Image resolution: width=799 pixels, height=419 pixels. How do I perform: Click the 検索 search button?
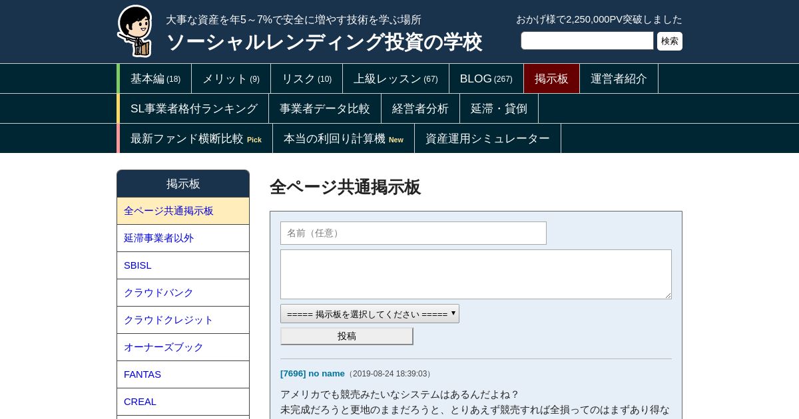pos(670,41)
